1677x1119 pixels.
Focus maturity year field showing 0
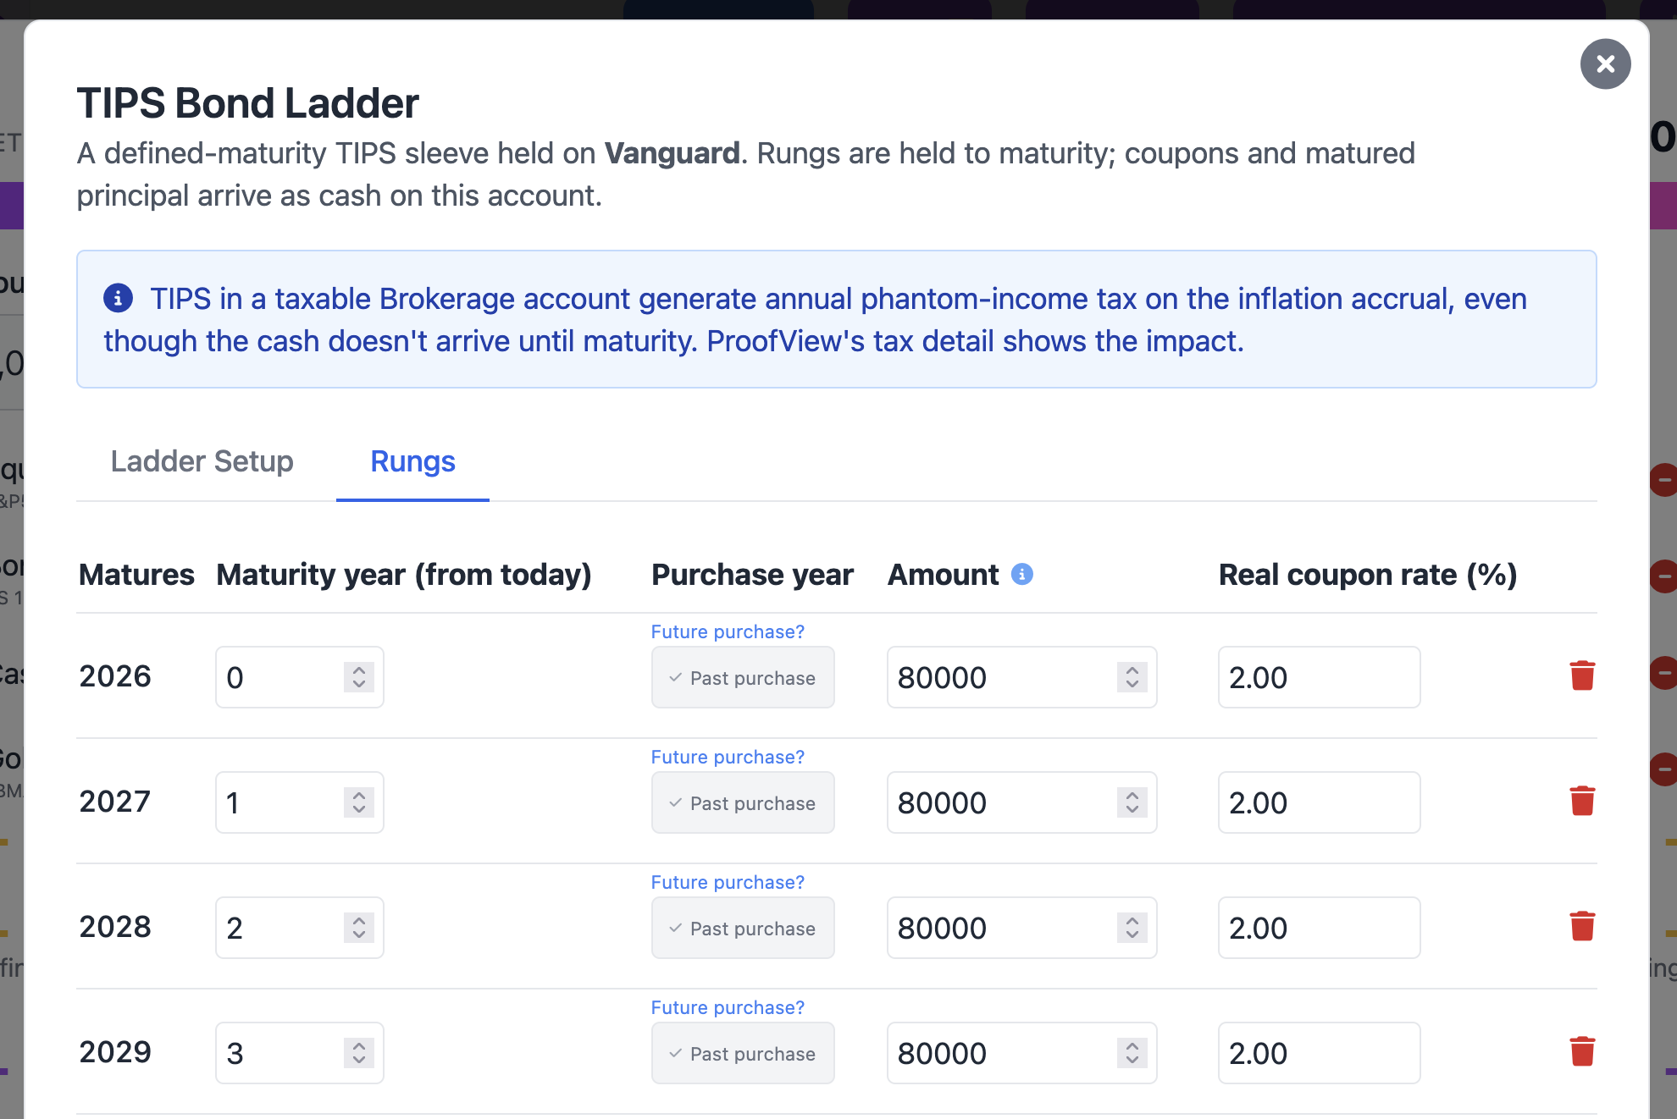tap(299, 677)
